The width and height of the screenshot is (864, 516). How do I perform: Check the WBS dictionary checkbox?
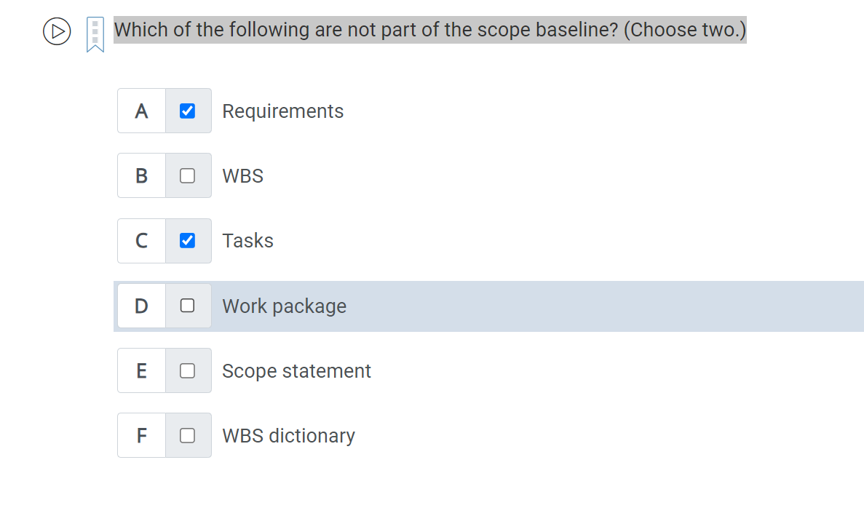[x=187, y=436]
